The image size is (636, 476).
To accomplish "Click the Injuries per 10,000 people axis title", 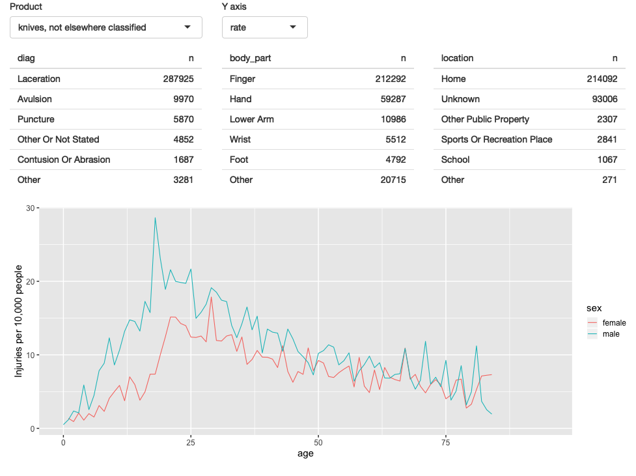I will [19, 321].
